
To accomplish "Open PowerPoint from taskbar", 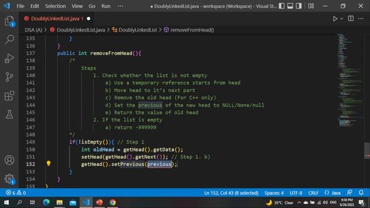I will pos(99,202).
